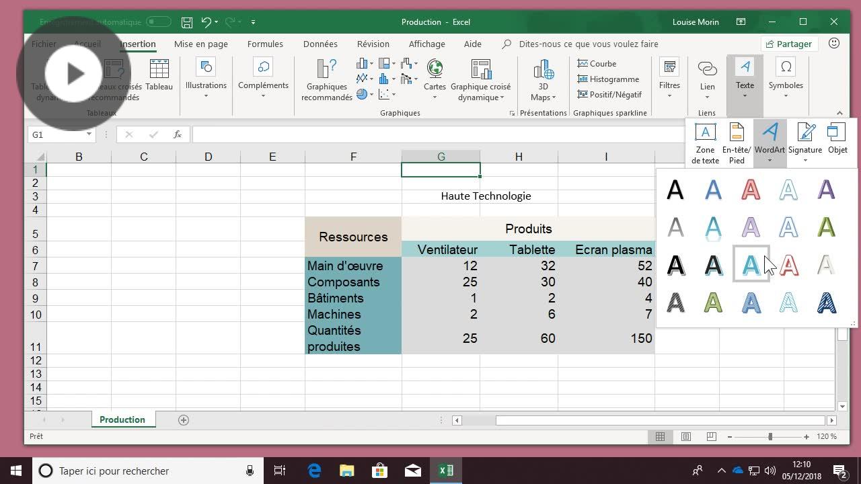
Task: Toggle the Enregistrement automatique switch
Action: [x=159, y=22]
